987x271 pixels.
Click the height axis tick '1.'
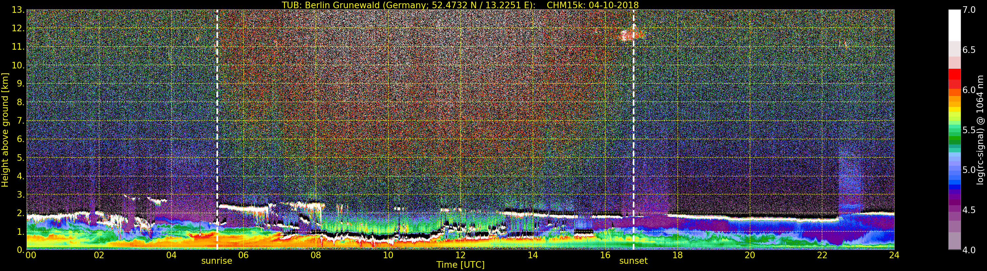(20, 232)
